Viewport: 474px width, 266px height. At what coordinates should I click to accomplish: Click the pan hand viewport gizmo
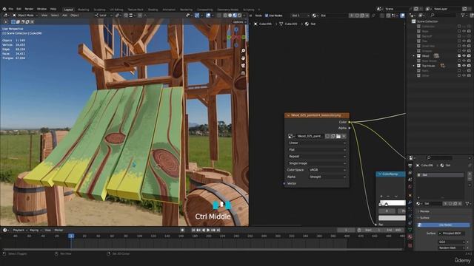pos(243,58)
